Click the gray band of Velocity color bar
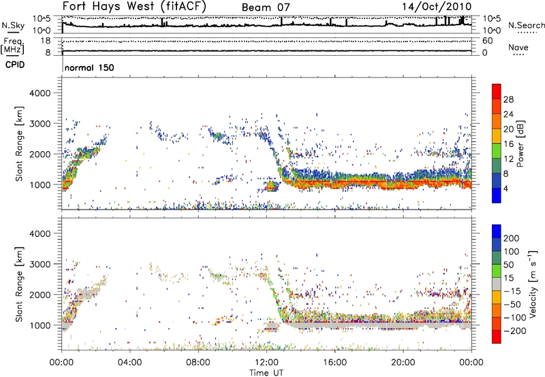 point(497,284)
